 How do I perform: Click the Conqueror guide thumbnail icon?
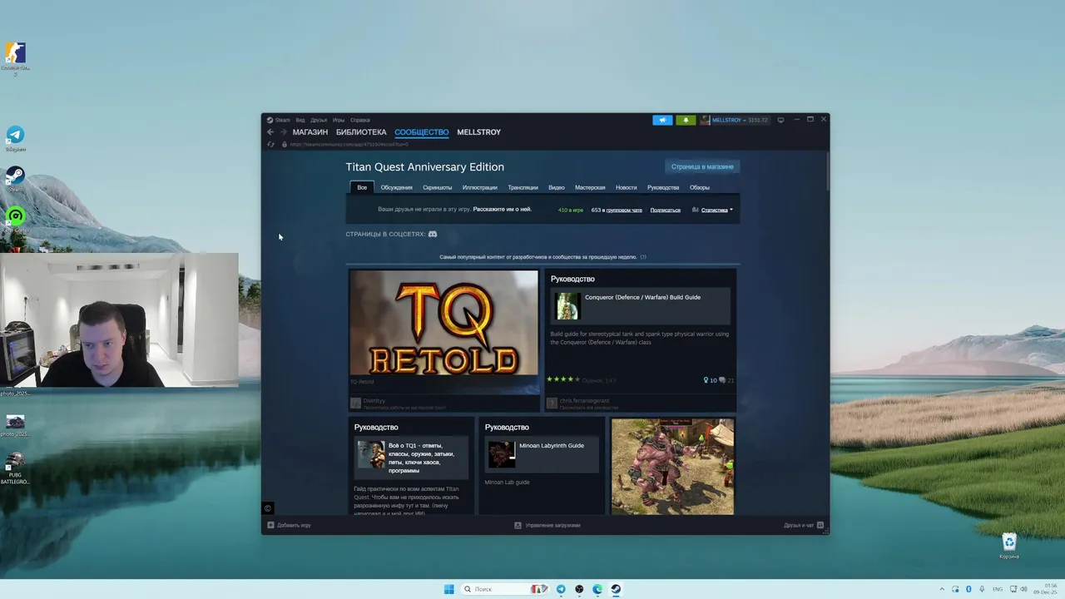tap(567, 306)
